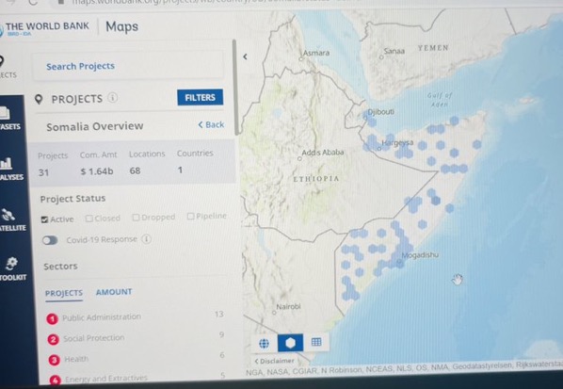Expand the Disclaimer chevron
This screenshot has width=563, height=389.
click(x=256, y=362)
